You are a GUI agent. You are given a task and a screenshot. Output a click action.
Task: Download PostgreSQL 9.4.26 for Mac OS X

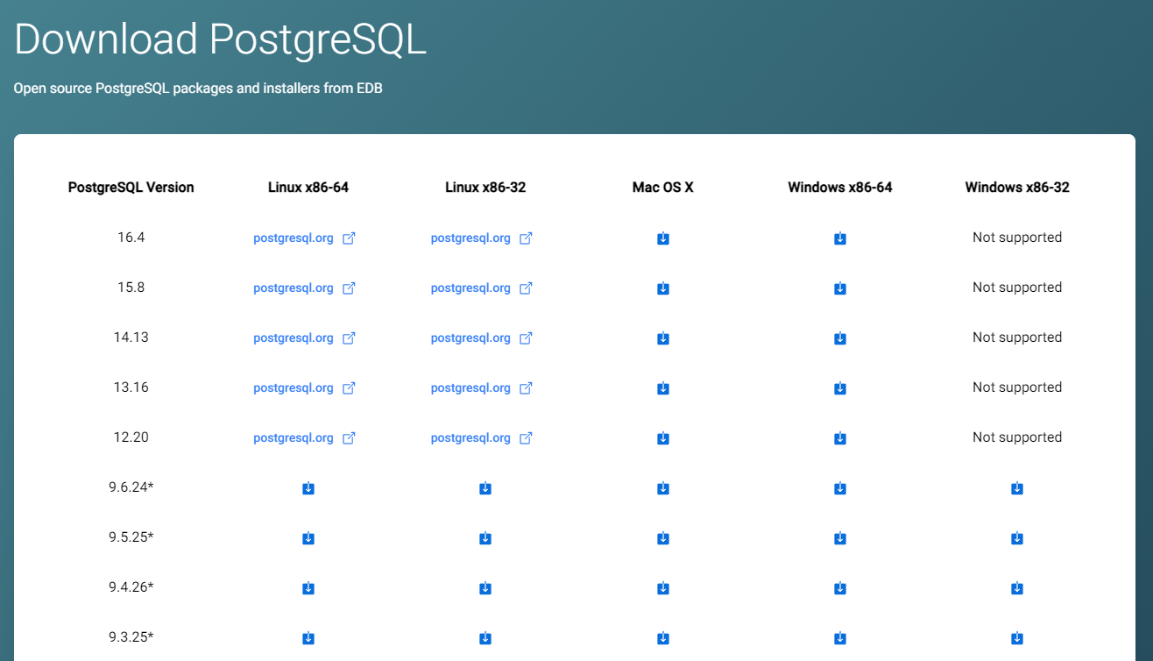663,587
